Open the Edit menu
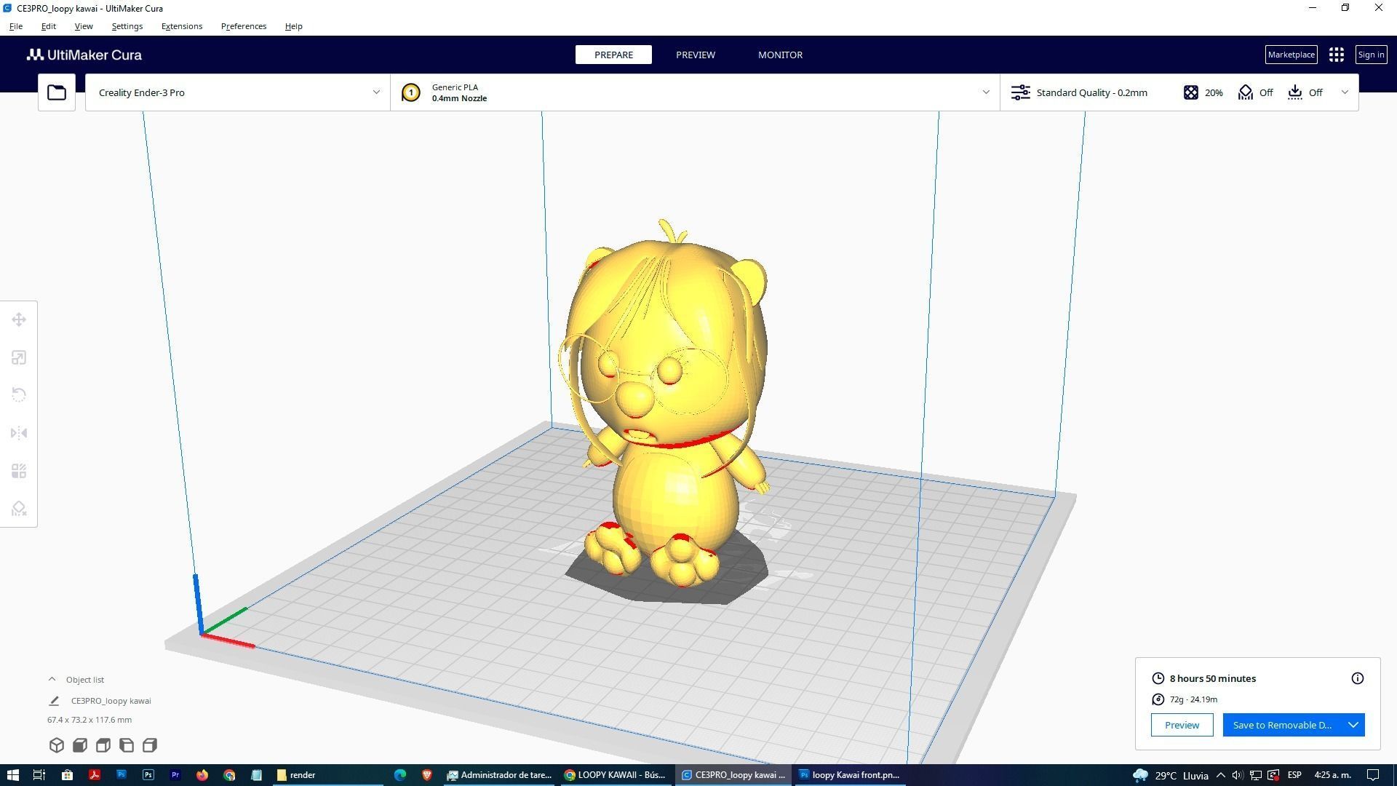 point(48,26)
